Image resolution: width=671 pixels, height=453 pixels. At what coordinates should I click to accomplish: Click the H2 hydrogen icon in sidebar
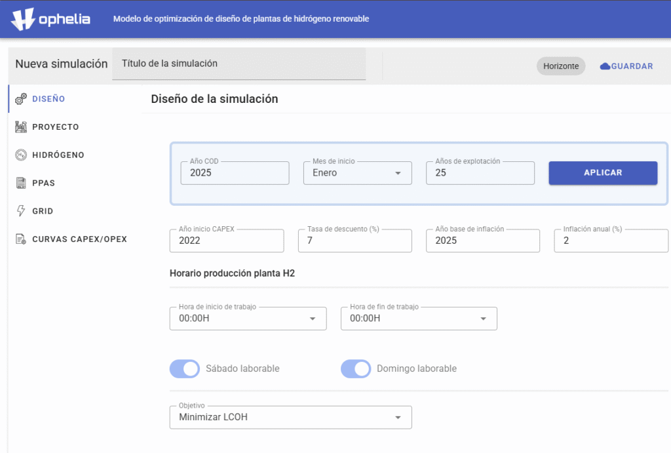pyautogui.click(x=20, y=155)
